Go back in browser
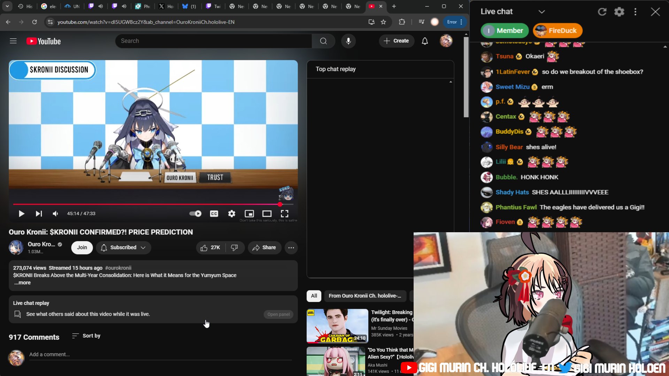 point(8,22)
